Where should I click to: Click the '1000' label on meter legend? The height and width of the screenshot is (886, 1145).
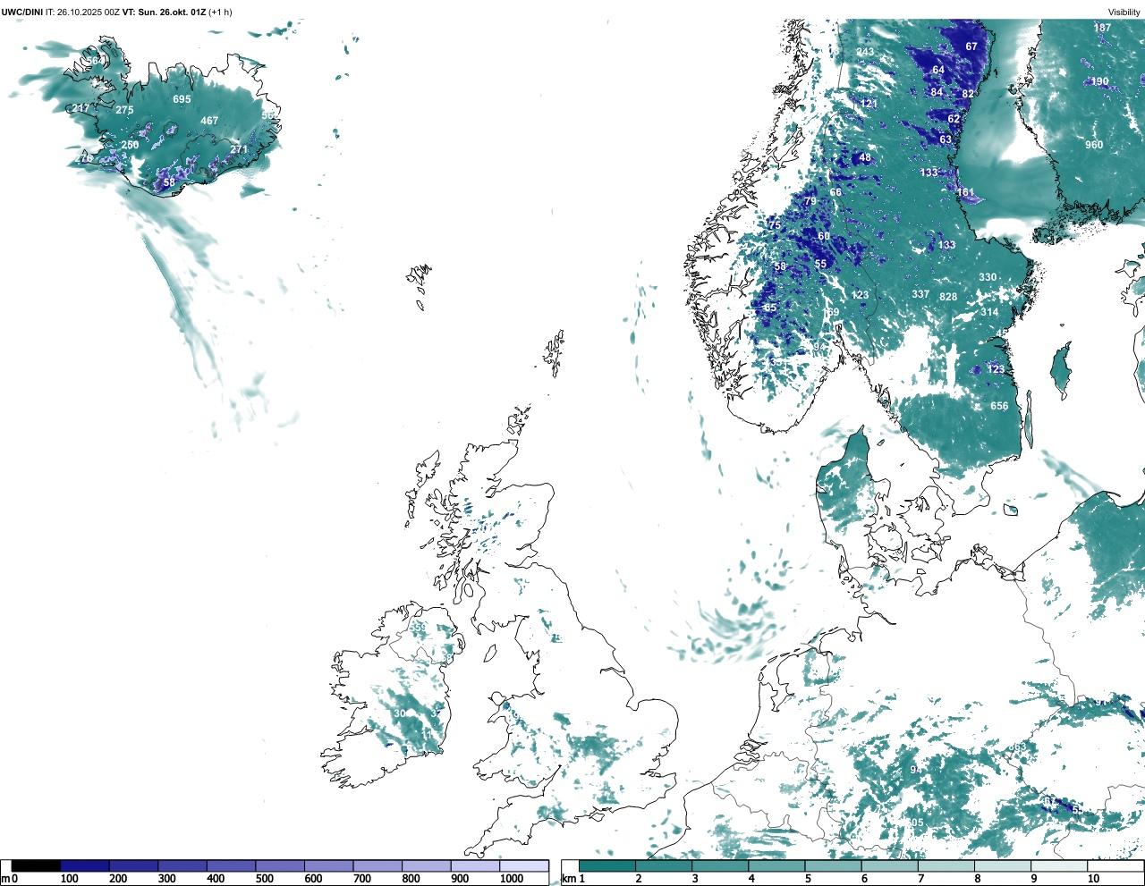point(512,879)
